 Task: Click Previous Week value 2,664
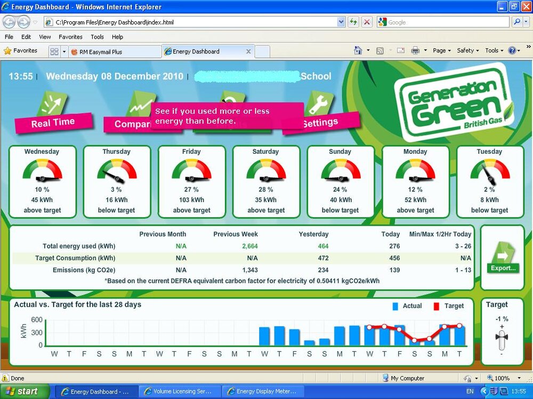[250, 246]
